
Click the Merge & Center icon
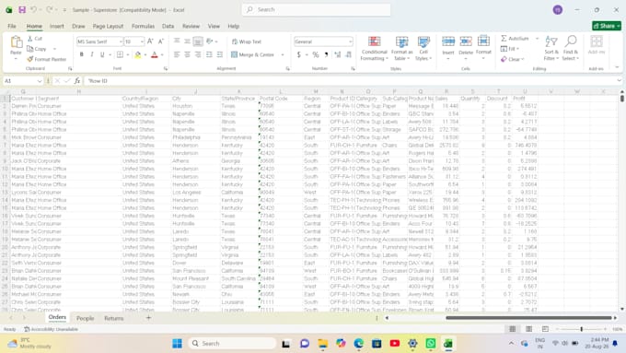pyautogui.click(x=235, y=54)
